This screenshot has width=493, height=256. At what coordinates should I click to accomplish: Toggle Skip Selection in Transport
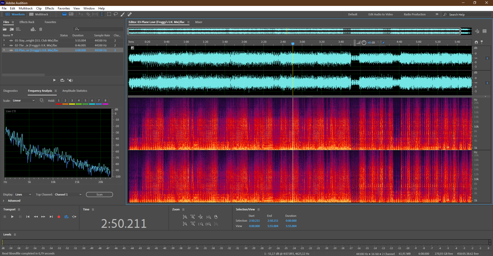(x=74, y=217)
